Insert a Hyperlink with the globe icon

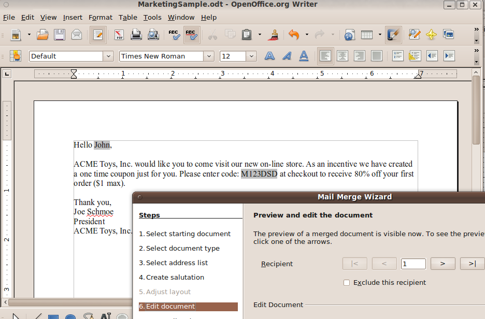tap(349, 35)
